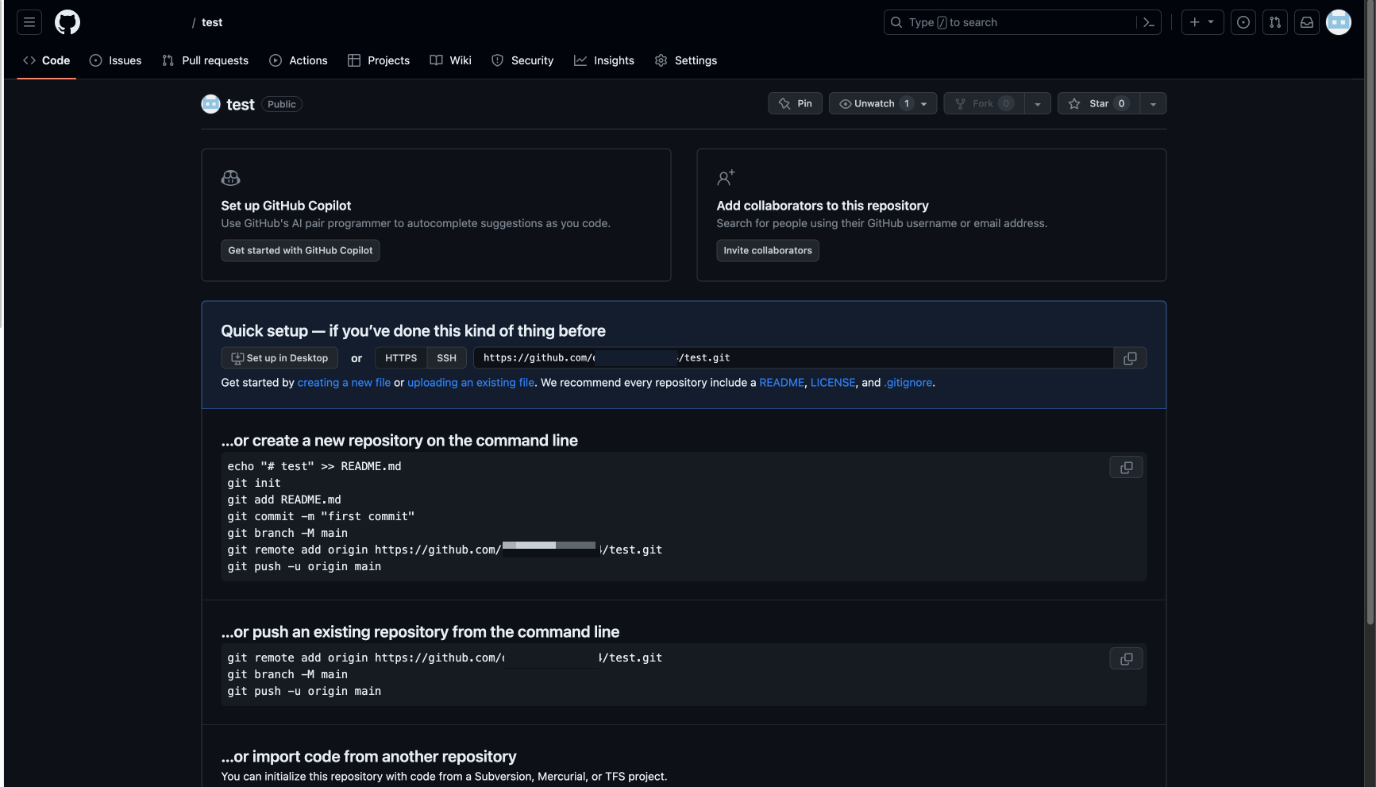This screenshot has height=787, width=1376.
Task: Go to GitHub homepage logo
Action: (x=67, y=22)
